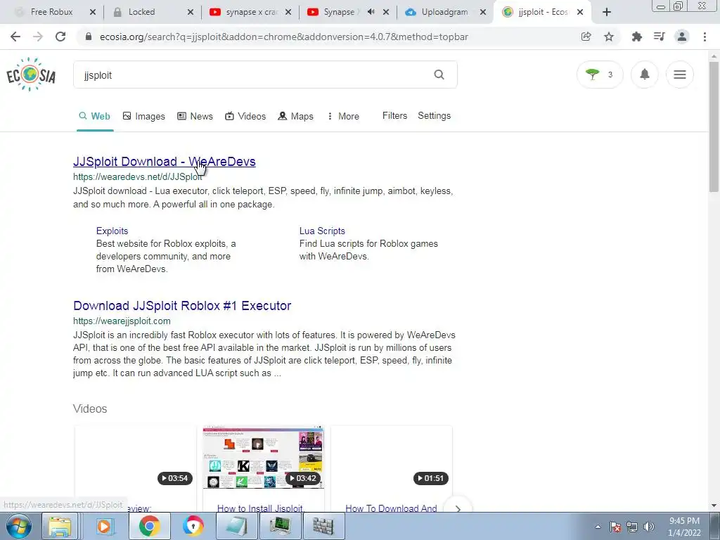
Task: Open the Windows Start menu
Action: pyautogui.click(x=18, y=526)
